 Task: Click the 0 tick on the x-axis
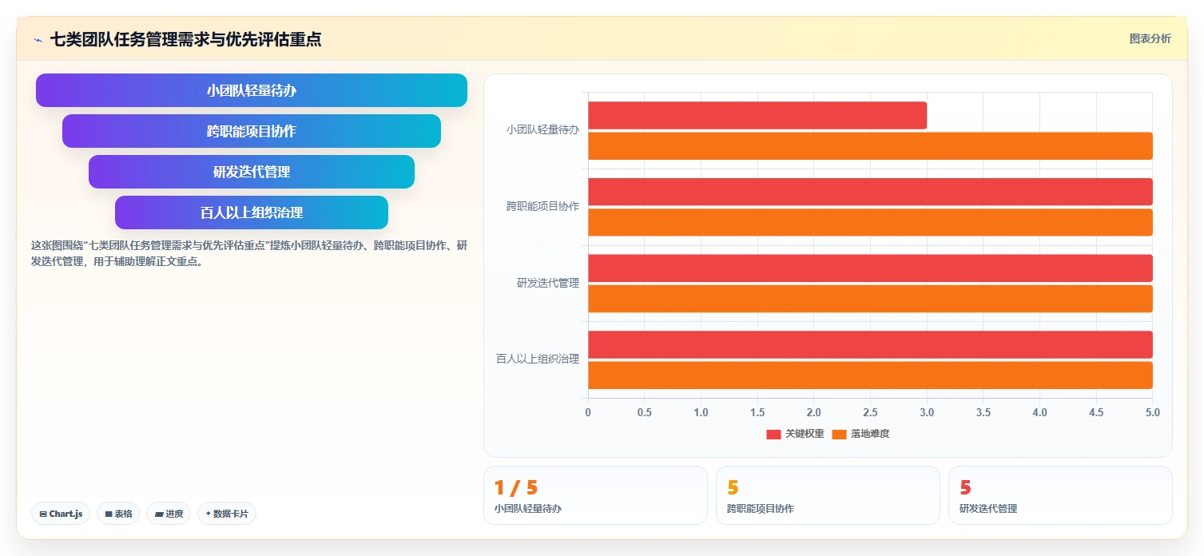point(588,412)
